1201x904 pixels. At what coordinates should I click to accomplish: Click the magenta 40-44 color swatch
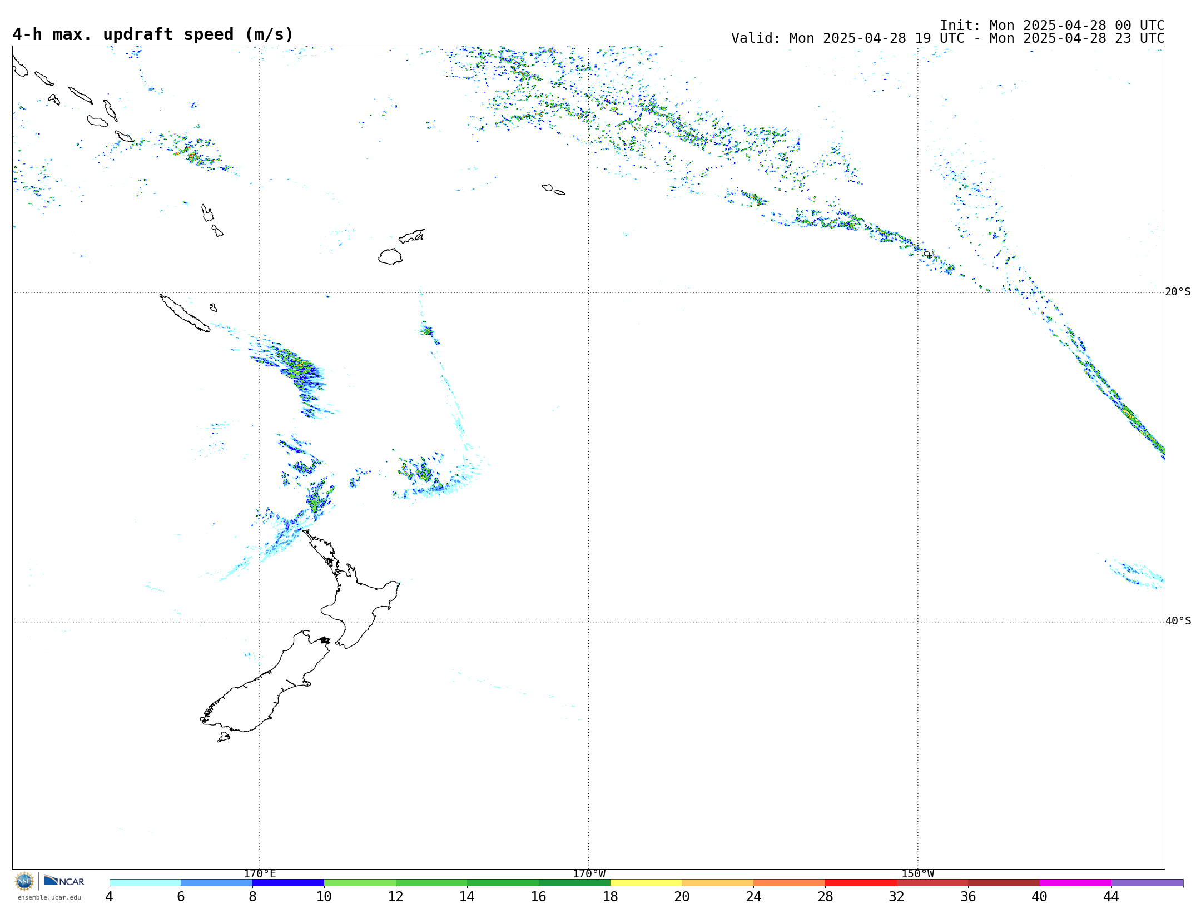1075,882
